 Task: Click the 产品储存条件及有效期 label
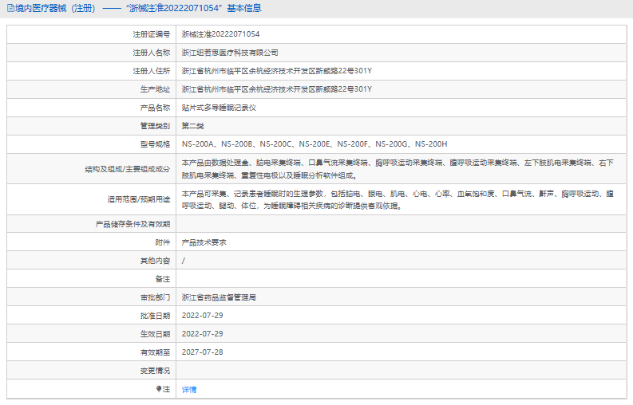pyautogui.click(x=133, y=224)
